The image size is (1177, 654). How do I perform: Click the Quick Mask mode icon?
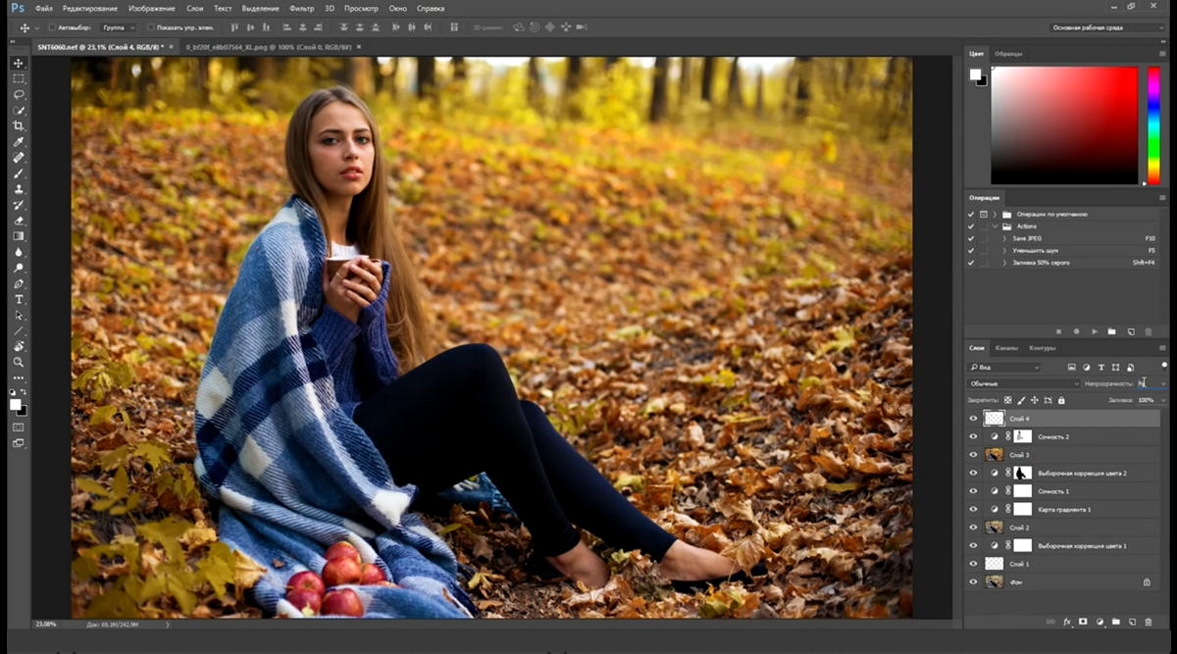click(x=19, y=428)
